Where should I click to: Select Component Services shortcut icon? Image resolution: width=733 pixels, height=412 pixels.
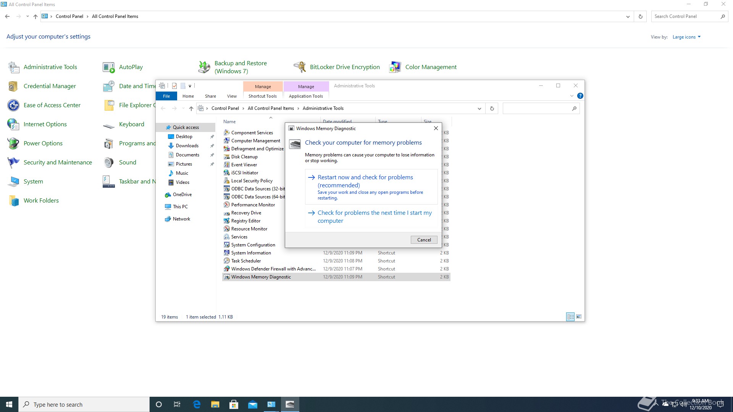pos(227,133)
